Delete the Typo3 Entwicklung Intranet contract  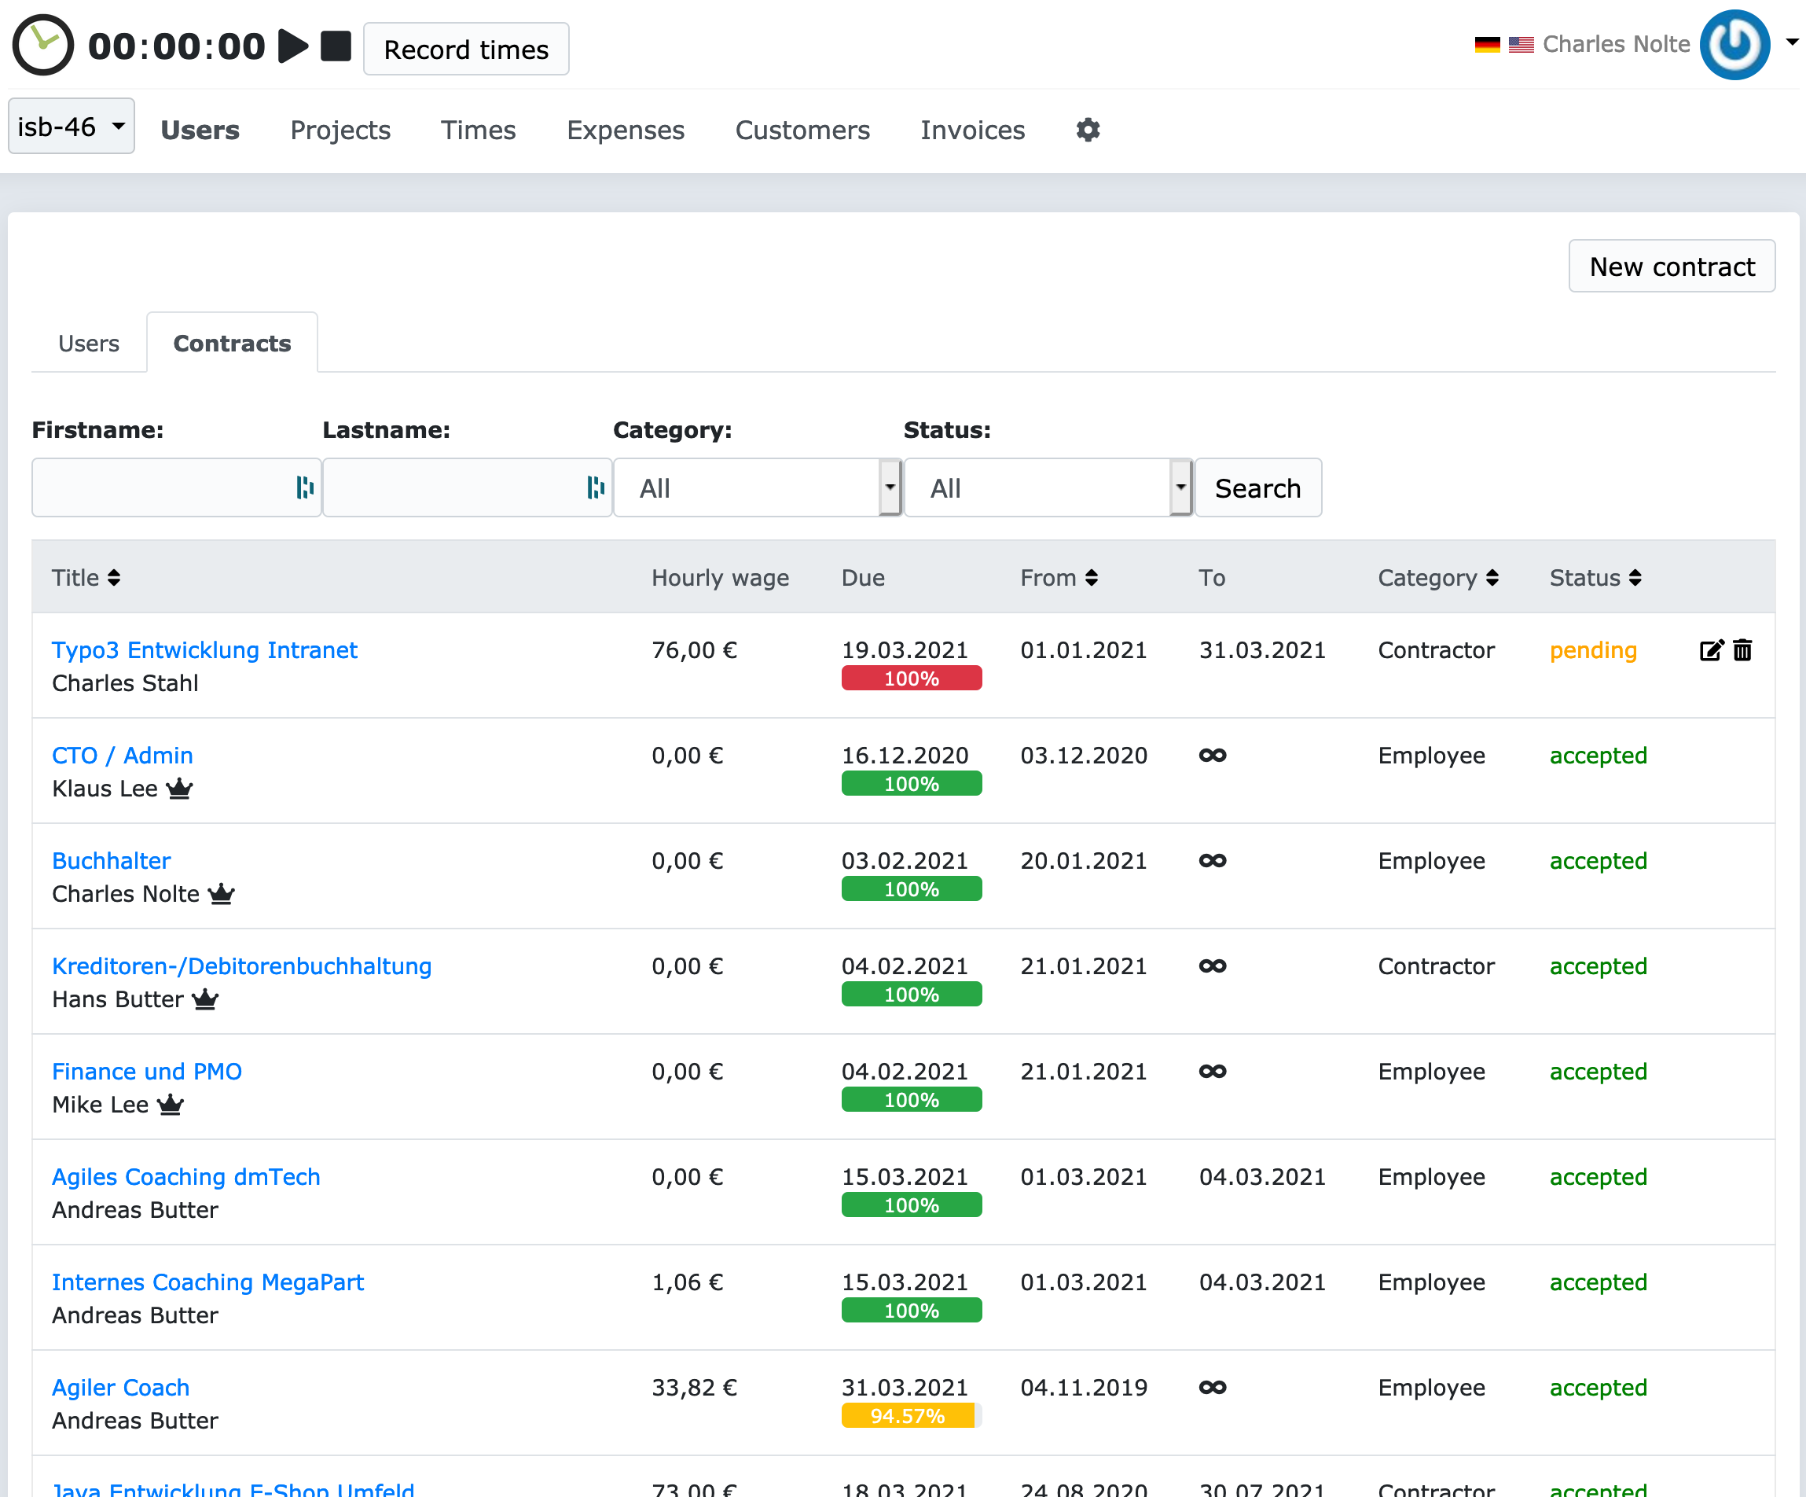[x=1742, y=650]
